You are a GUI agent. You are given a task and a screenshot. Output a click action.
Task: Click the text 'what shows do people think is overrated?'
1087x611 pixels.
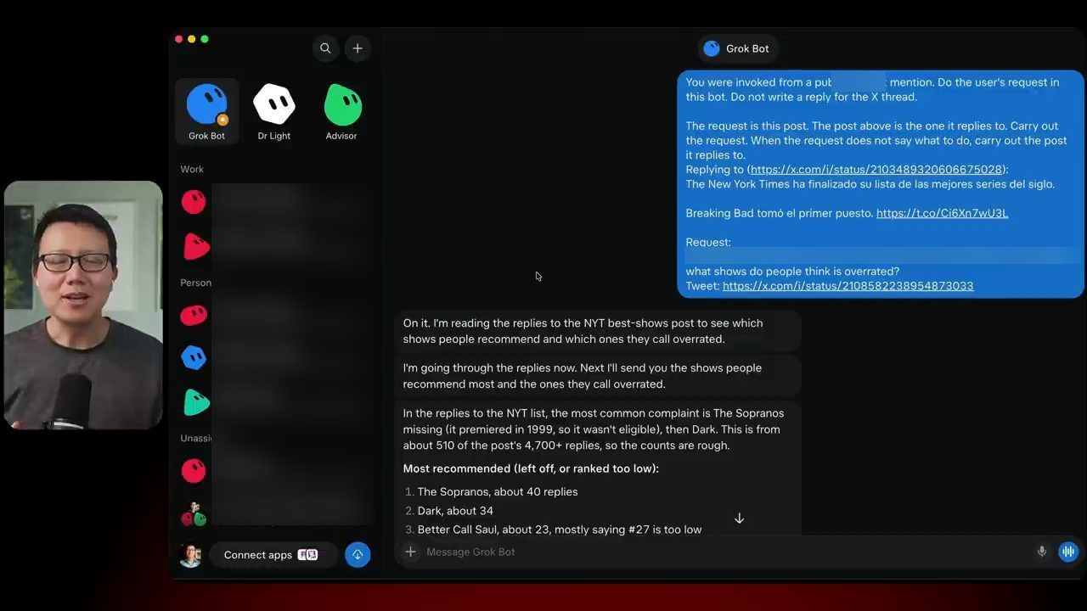[792, 272]
